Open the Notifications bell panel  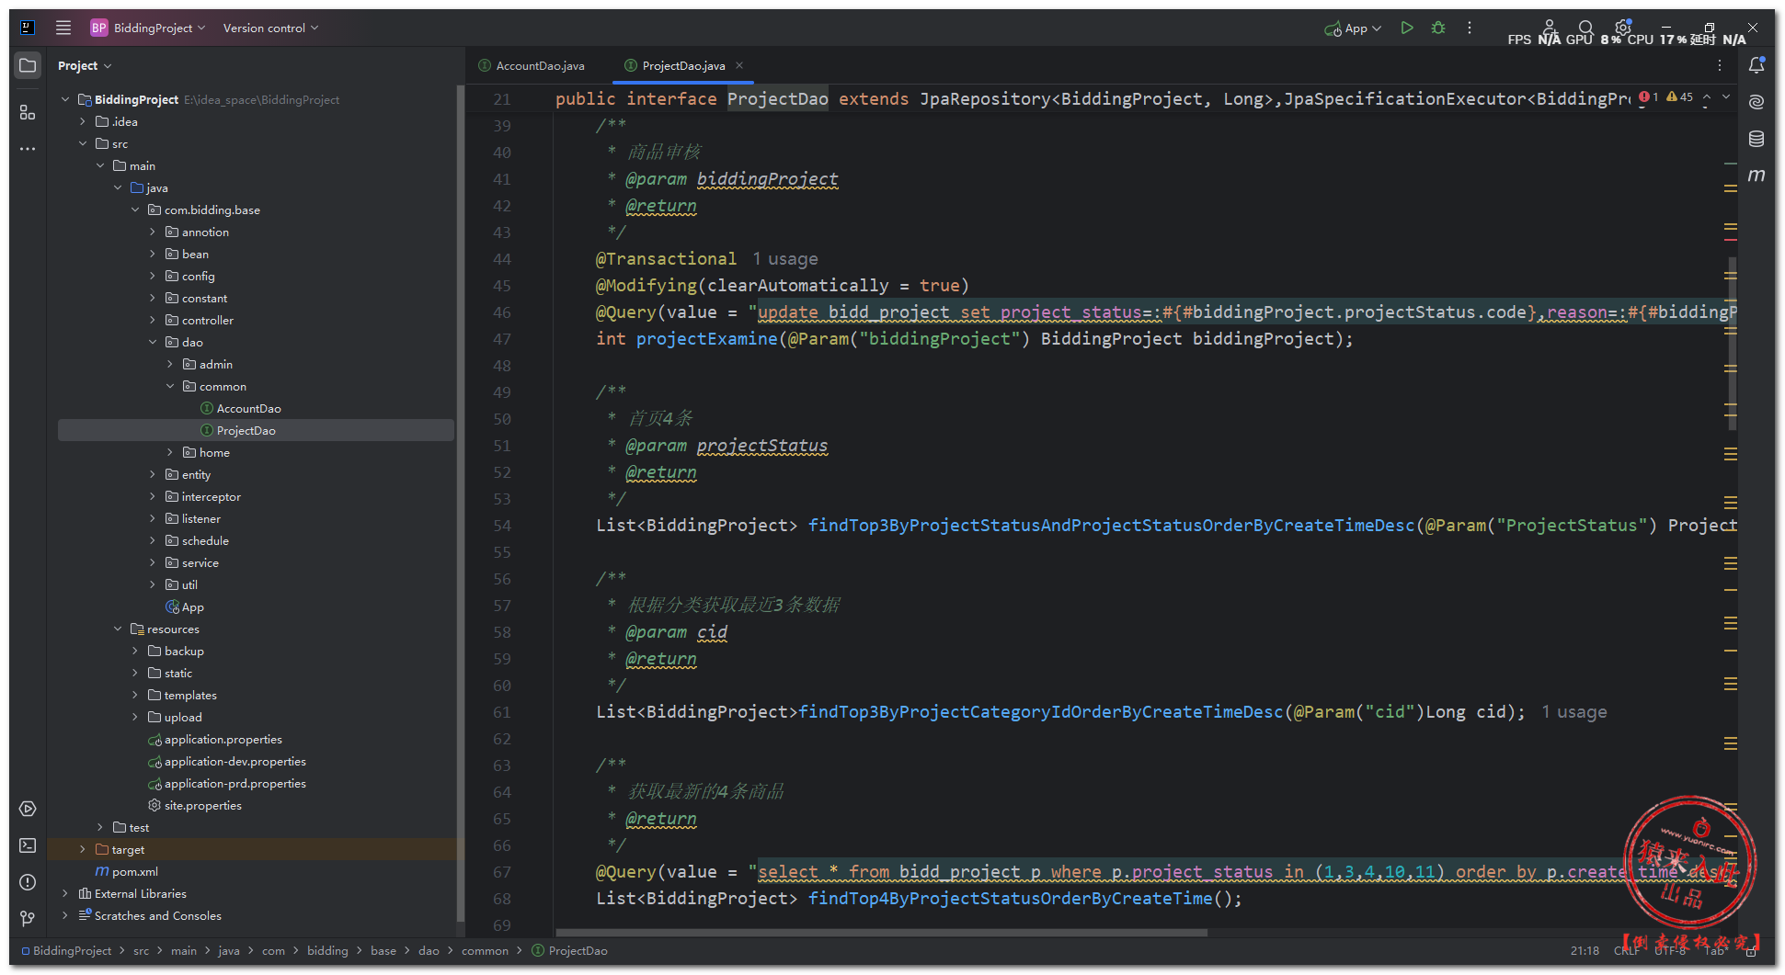point(1756,65)
